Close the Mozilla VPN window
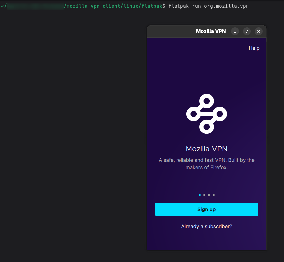 (259, 32)
